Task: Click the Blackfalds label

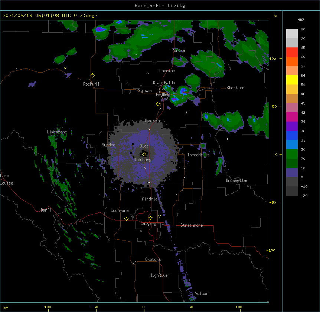Action: pyautogui.click(x=164, y=83)
